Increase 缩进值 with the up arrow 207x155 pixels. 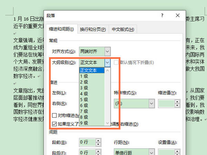(x=177, y=102)
